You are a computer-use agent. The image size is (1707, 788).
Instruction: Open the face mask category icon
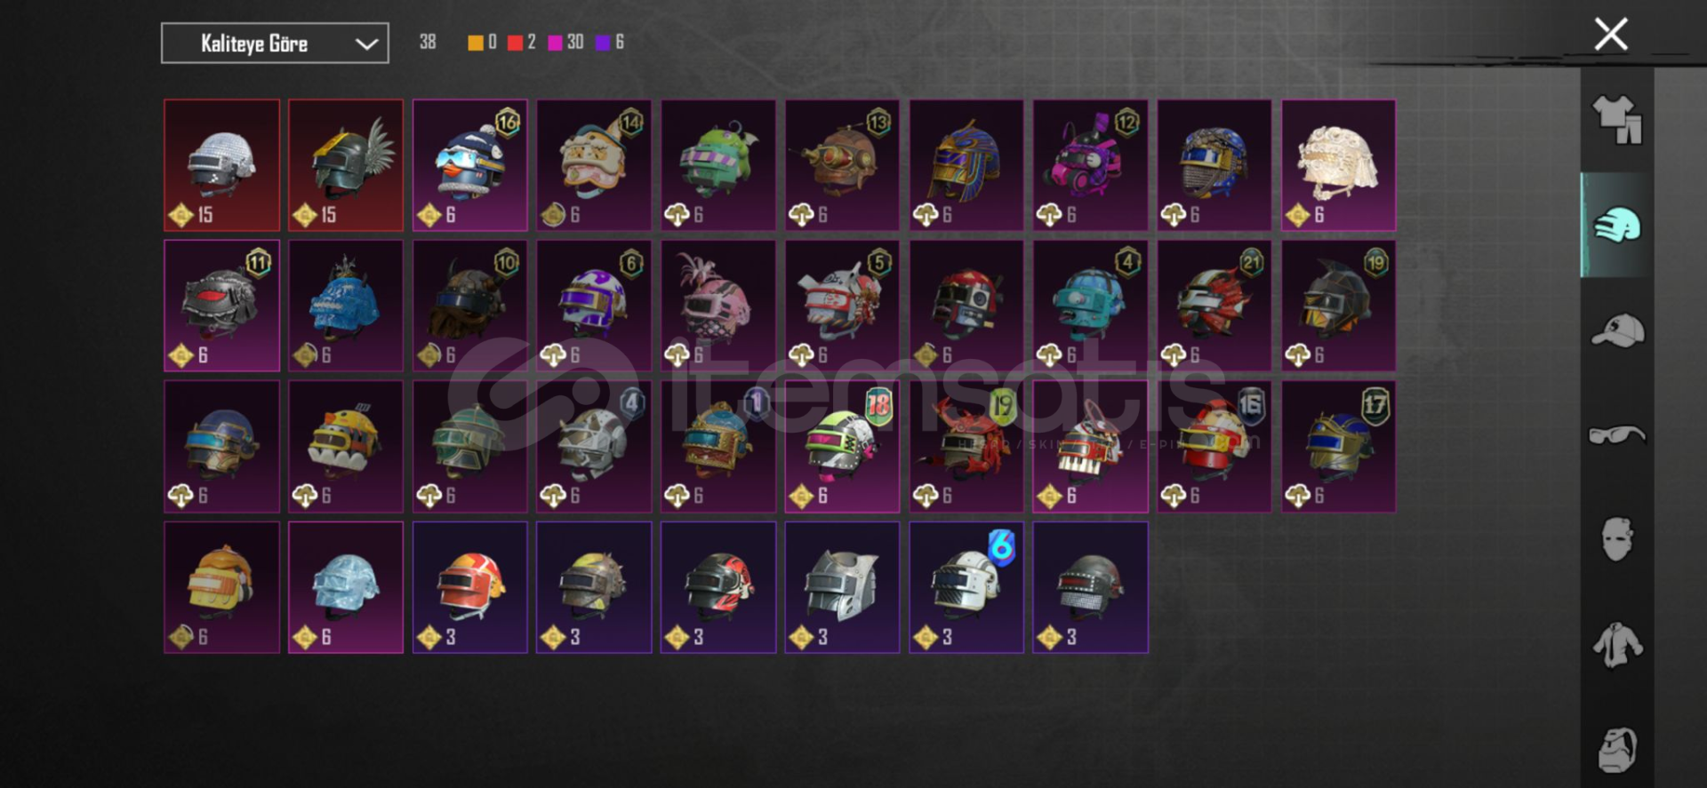pos(1617,539)
